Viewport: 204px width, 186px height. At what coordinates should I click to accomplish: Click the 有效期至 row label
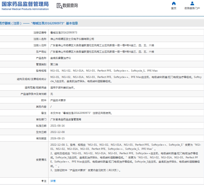point(41,138)
